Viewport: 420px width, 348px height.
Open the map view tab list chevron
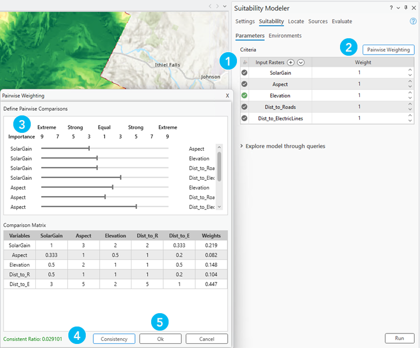coord(225,6)
